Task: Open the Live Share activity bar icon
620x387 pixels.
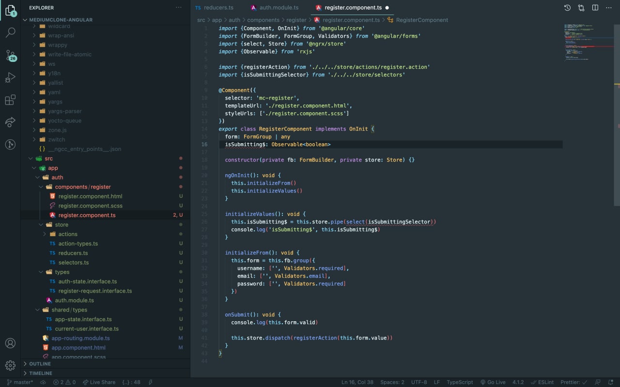Action: [10, 122]
